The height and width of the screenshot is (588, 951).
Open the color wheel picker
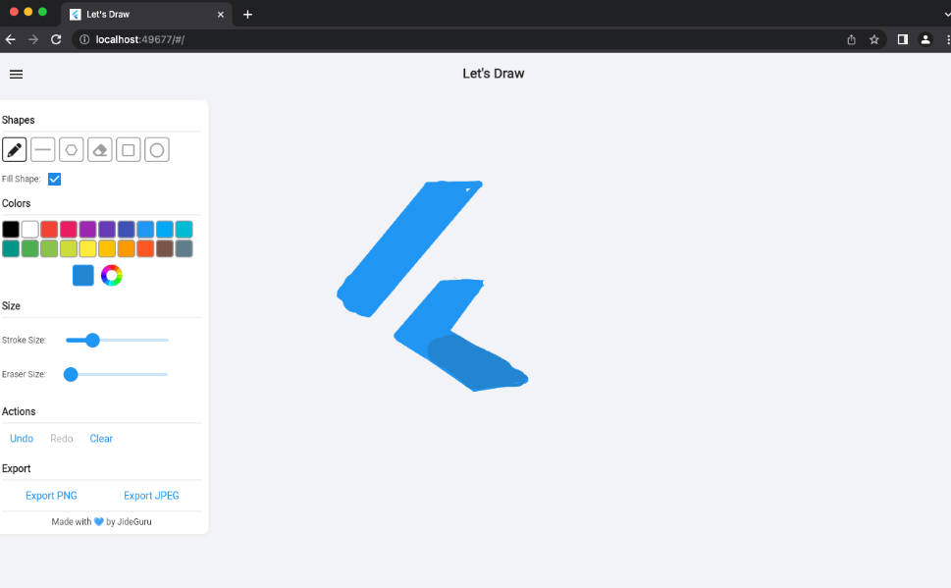pos(112,276)
